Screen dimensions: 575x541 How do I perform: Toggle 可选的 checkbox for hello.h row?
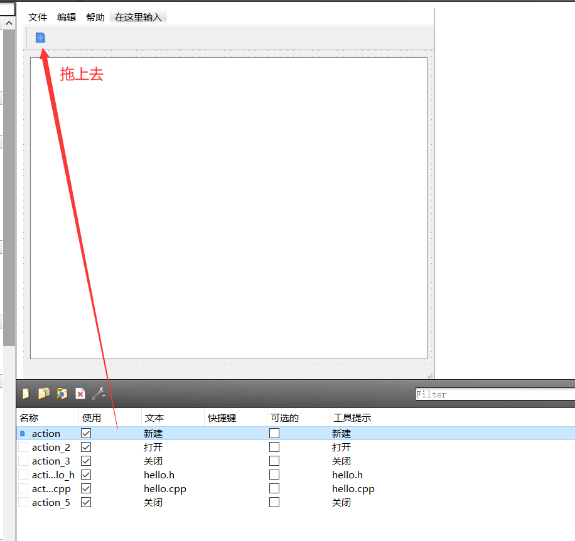coord(274,475)
